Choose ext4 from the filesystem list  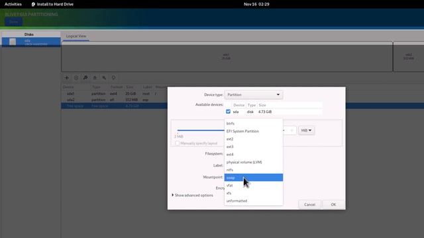pyautogui.click(x=254, y=154)
